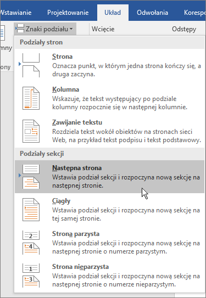Click description 'Wskazuje, że tekst występujący po podziale'

point(114,99)
